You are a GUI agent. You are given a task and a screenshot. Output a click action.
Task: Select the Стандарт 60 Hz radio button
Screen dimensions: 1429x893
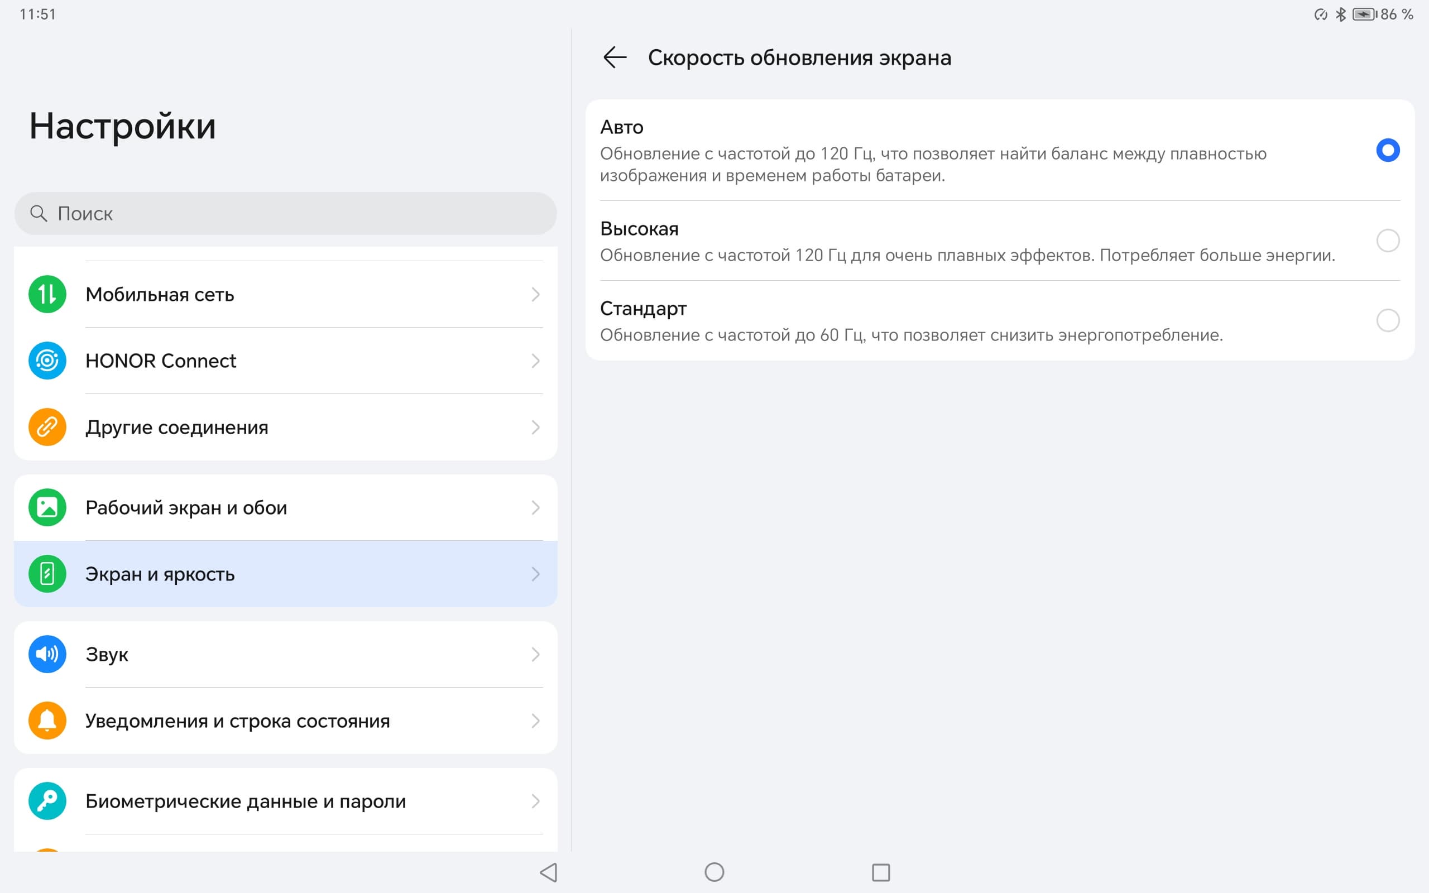tap(1388, 320)
